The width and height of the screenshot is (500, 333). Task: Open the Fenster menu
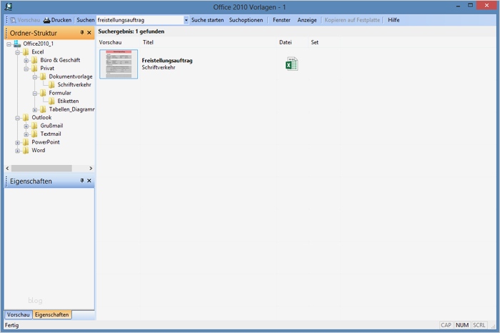click(281, 20)
